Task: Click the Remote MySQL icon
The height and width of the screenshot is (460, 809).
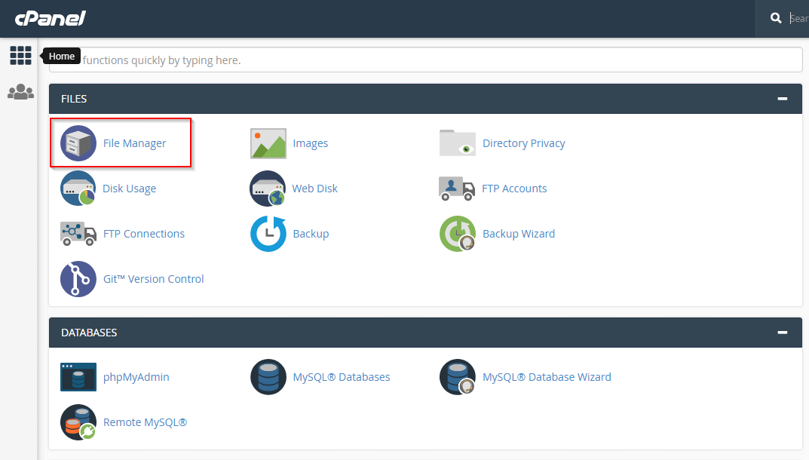Action: 78,422
